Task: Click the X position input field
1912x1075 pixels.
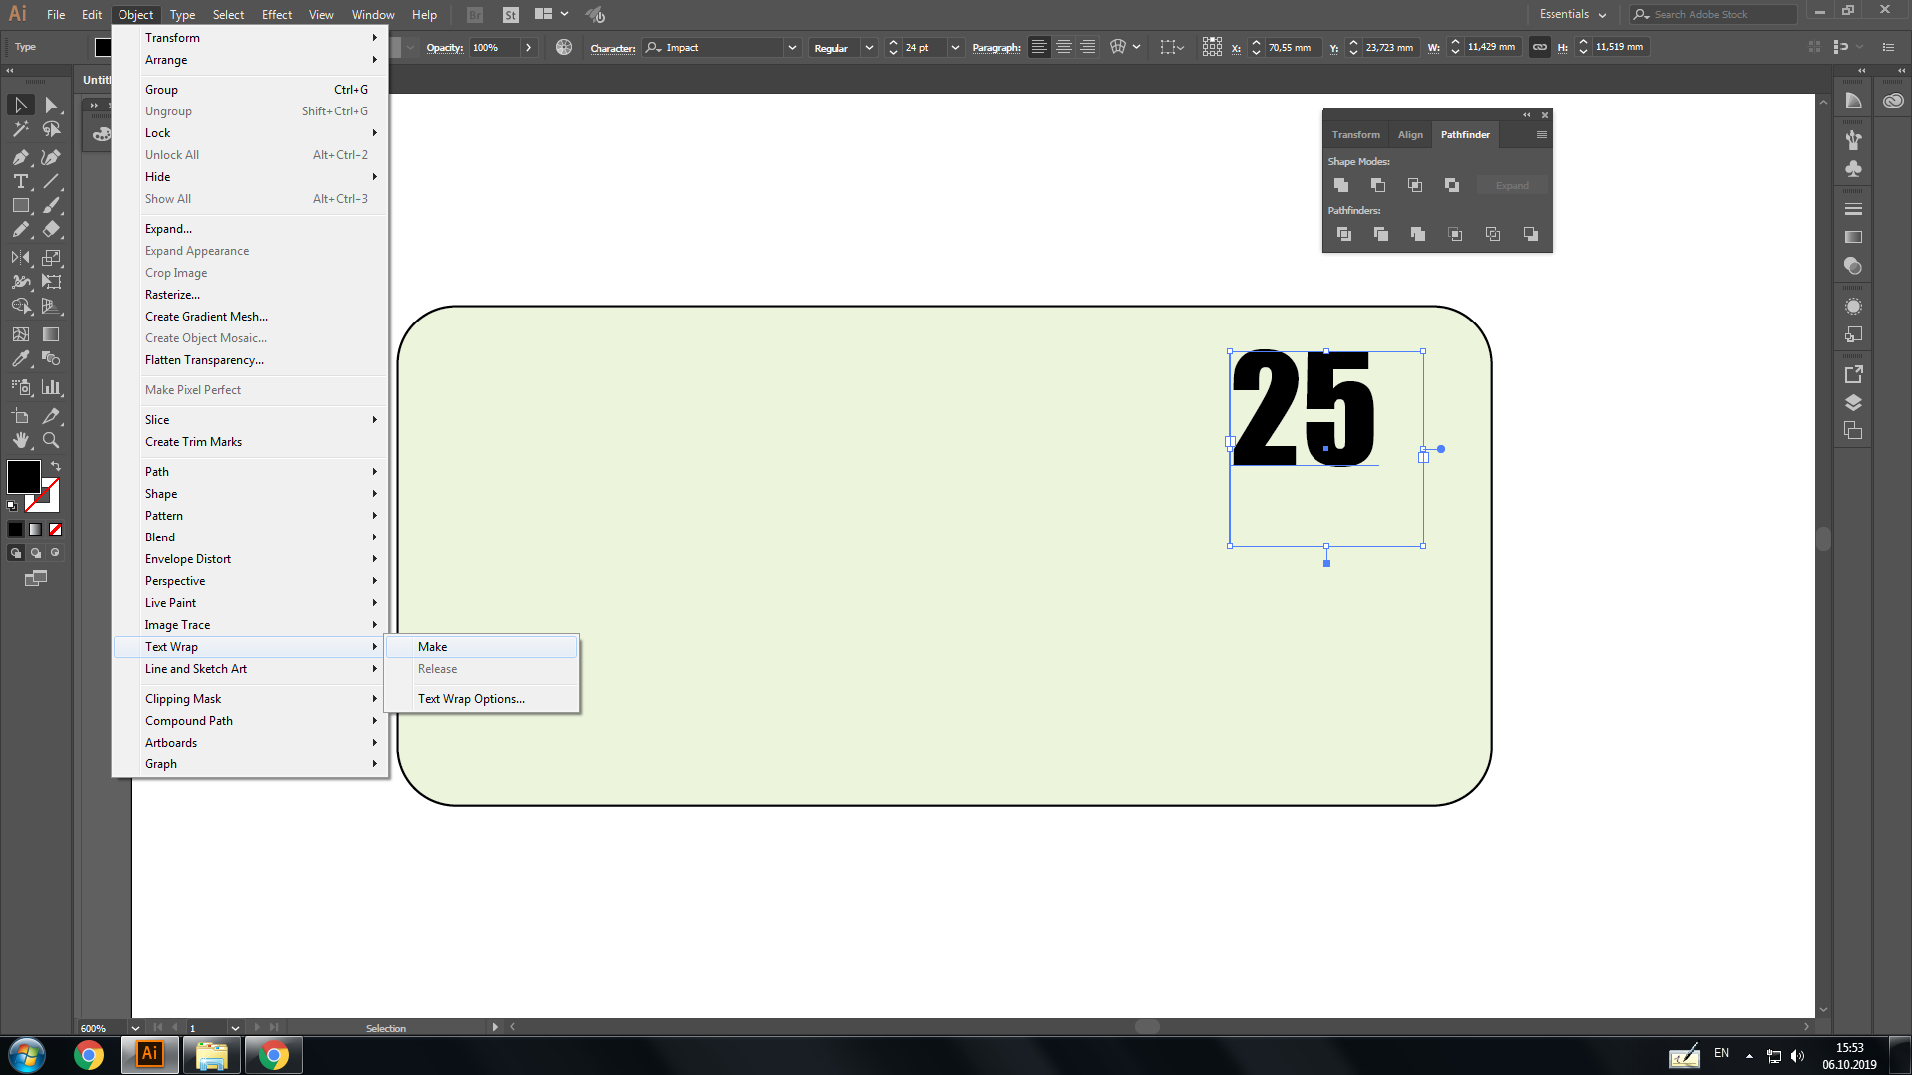Action: pos(1289,47)
